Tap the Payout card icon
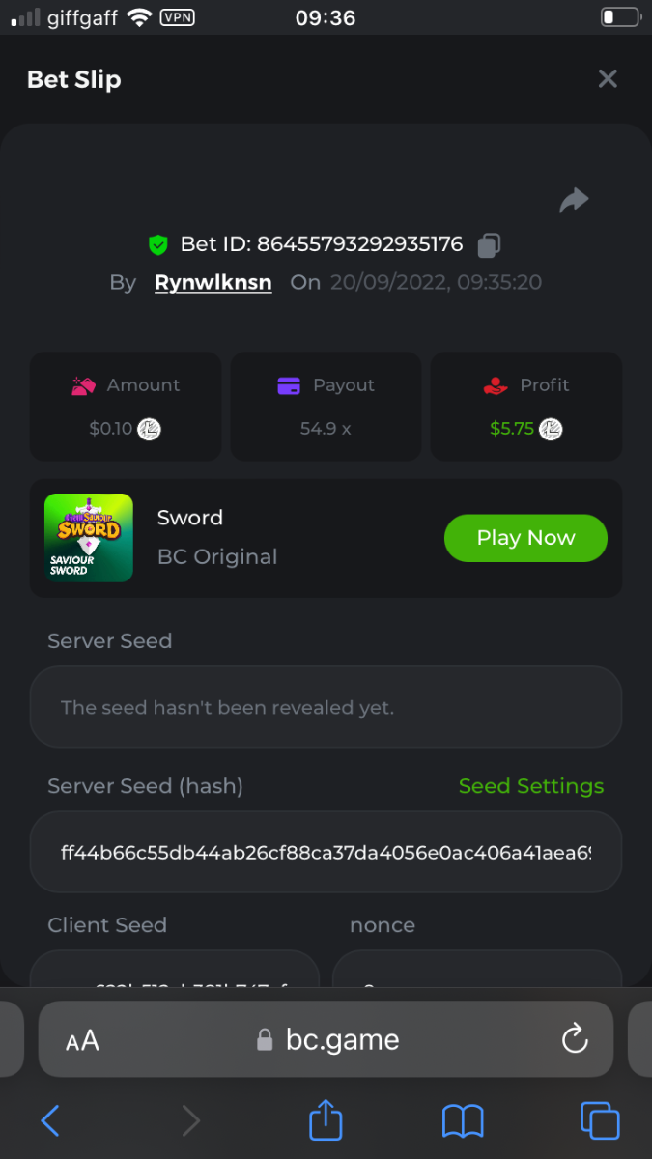Viewport: 652px width, 1159px height. (289, 385)
